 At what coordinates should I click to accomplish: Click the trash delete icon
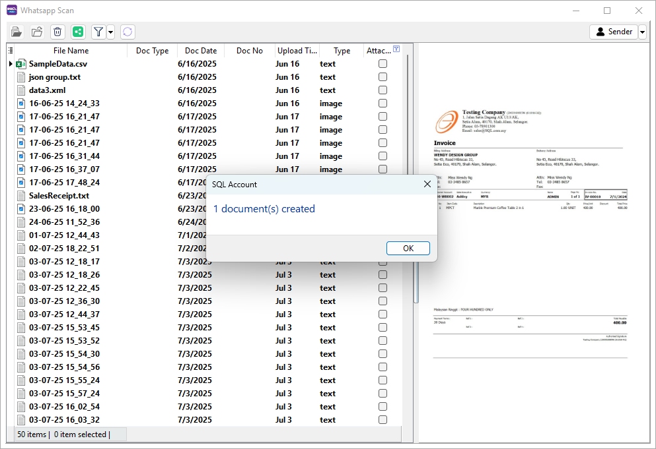57,32
